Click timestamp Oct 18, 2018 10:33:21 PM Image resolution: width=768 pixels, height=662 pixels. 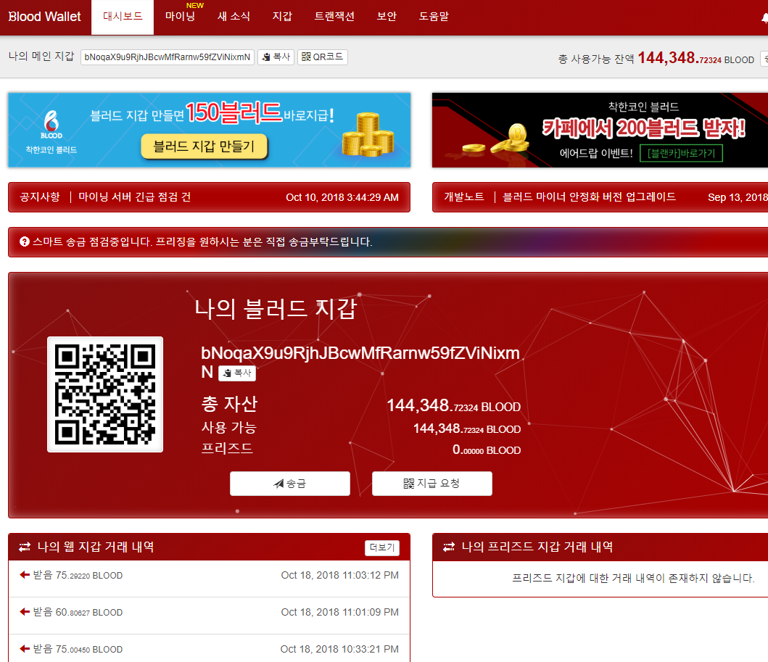pos(339,649)
